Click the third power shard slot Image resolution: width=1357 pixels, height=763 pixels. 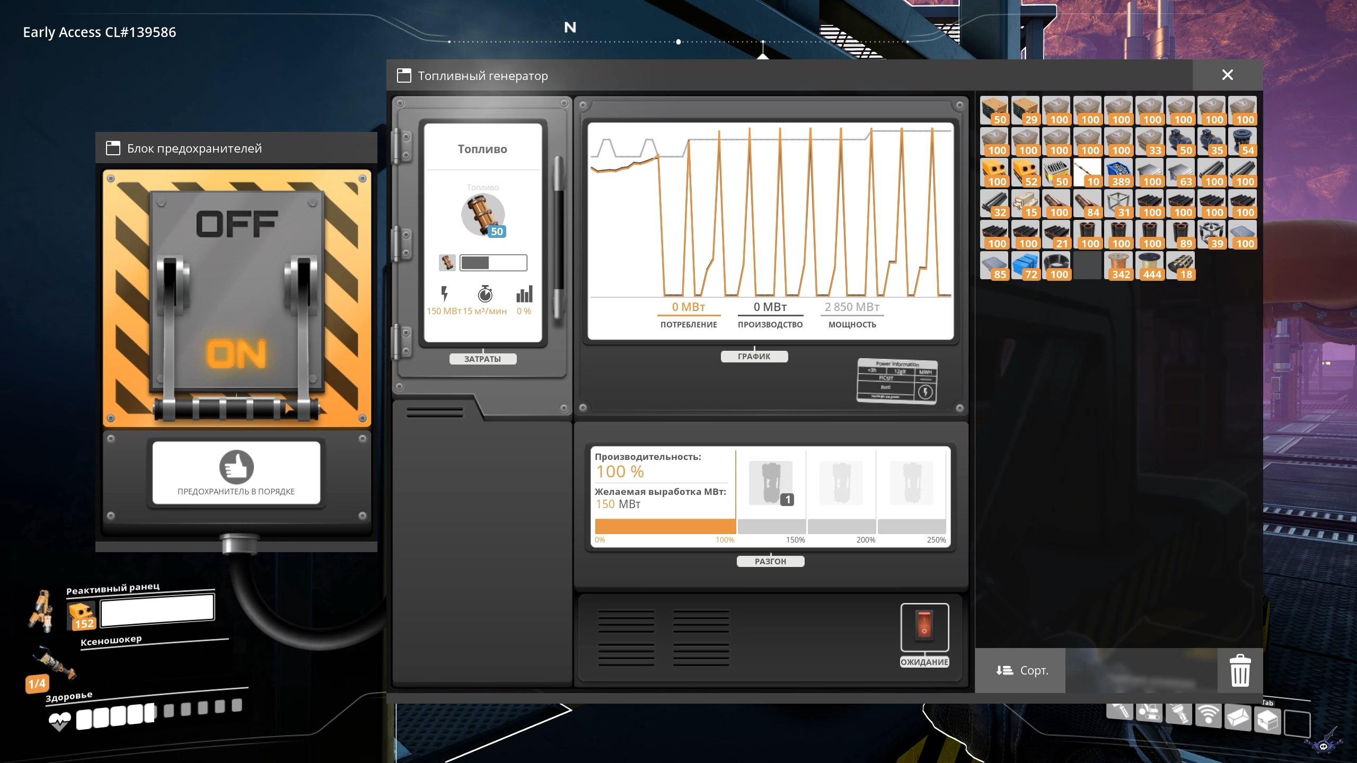click(911, 483)
